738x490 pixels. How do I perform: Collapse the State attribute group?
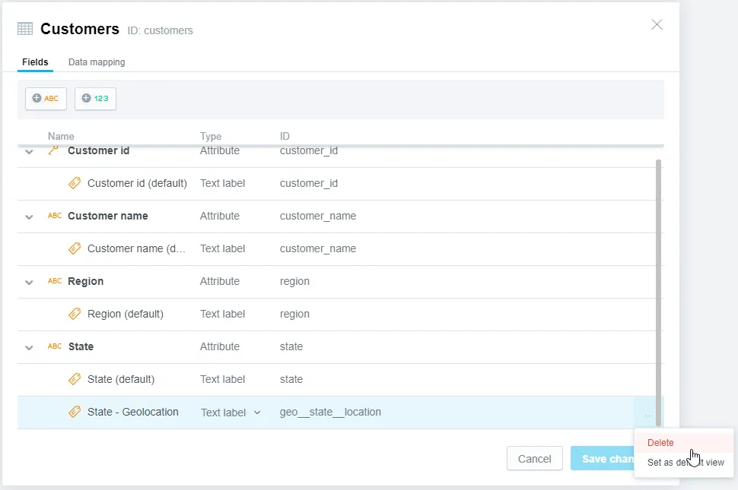[x=29, y=346]
